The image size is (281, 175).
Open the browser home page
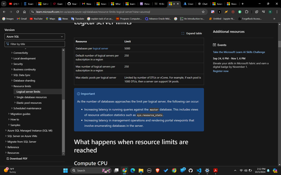pyautogui.click(x=24, y=12)
